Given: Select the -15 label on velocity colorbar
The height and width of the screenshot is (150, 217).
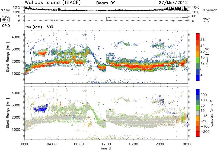Looking at the screenshot, I should tap(204, 116).
